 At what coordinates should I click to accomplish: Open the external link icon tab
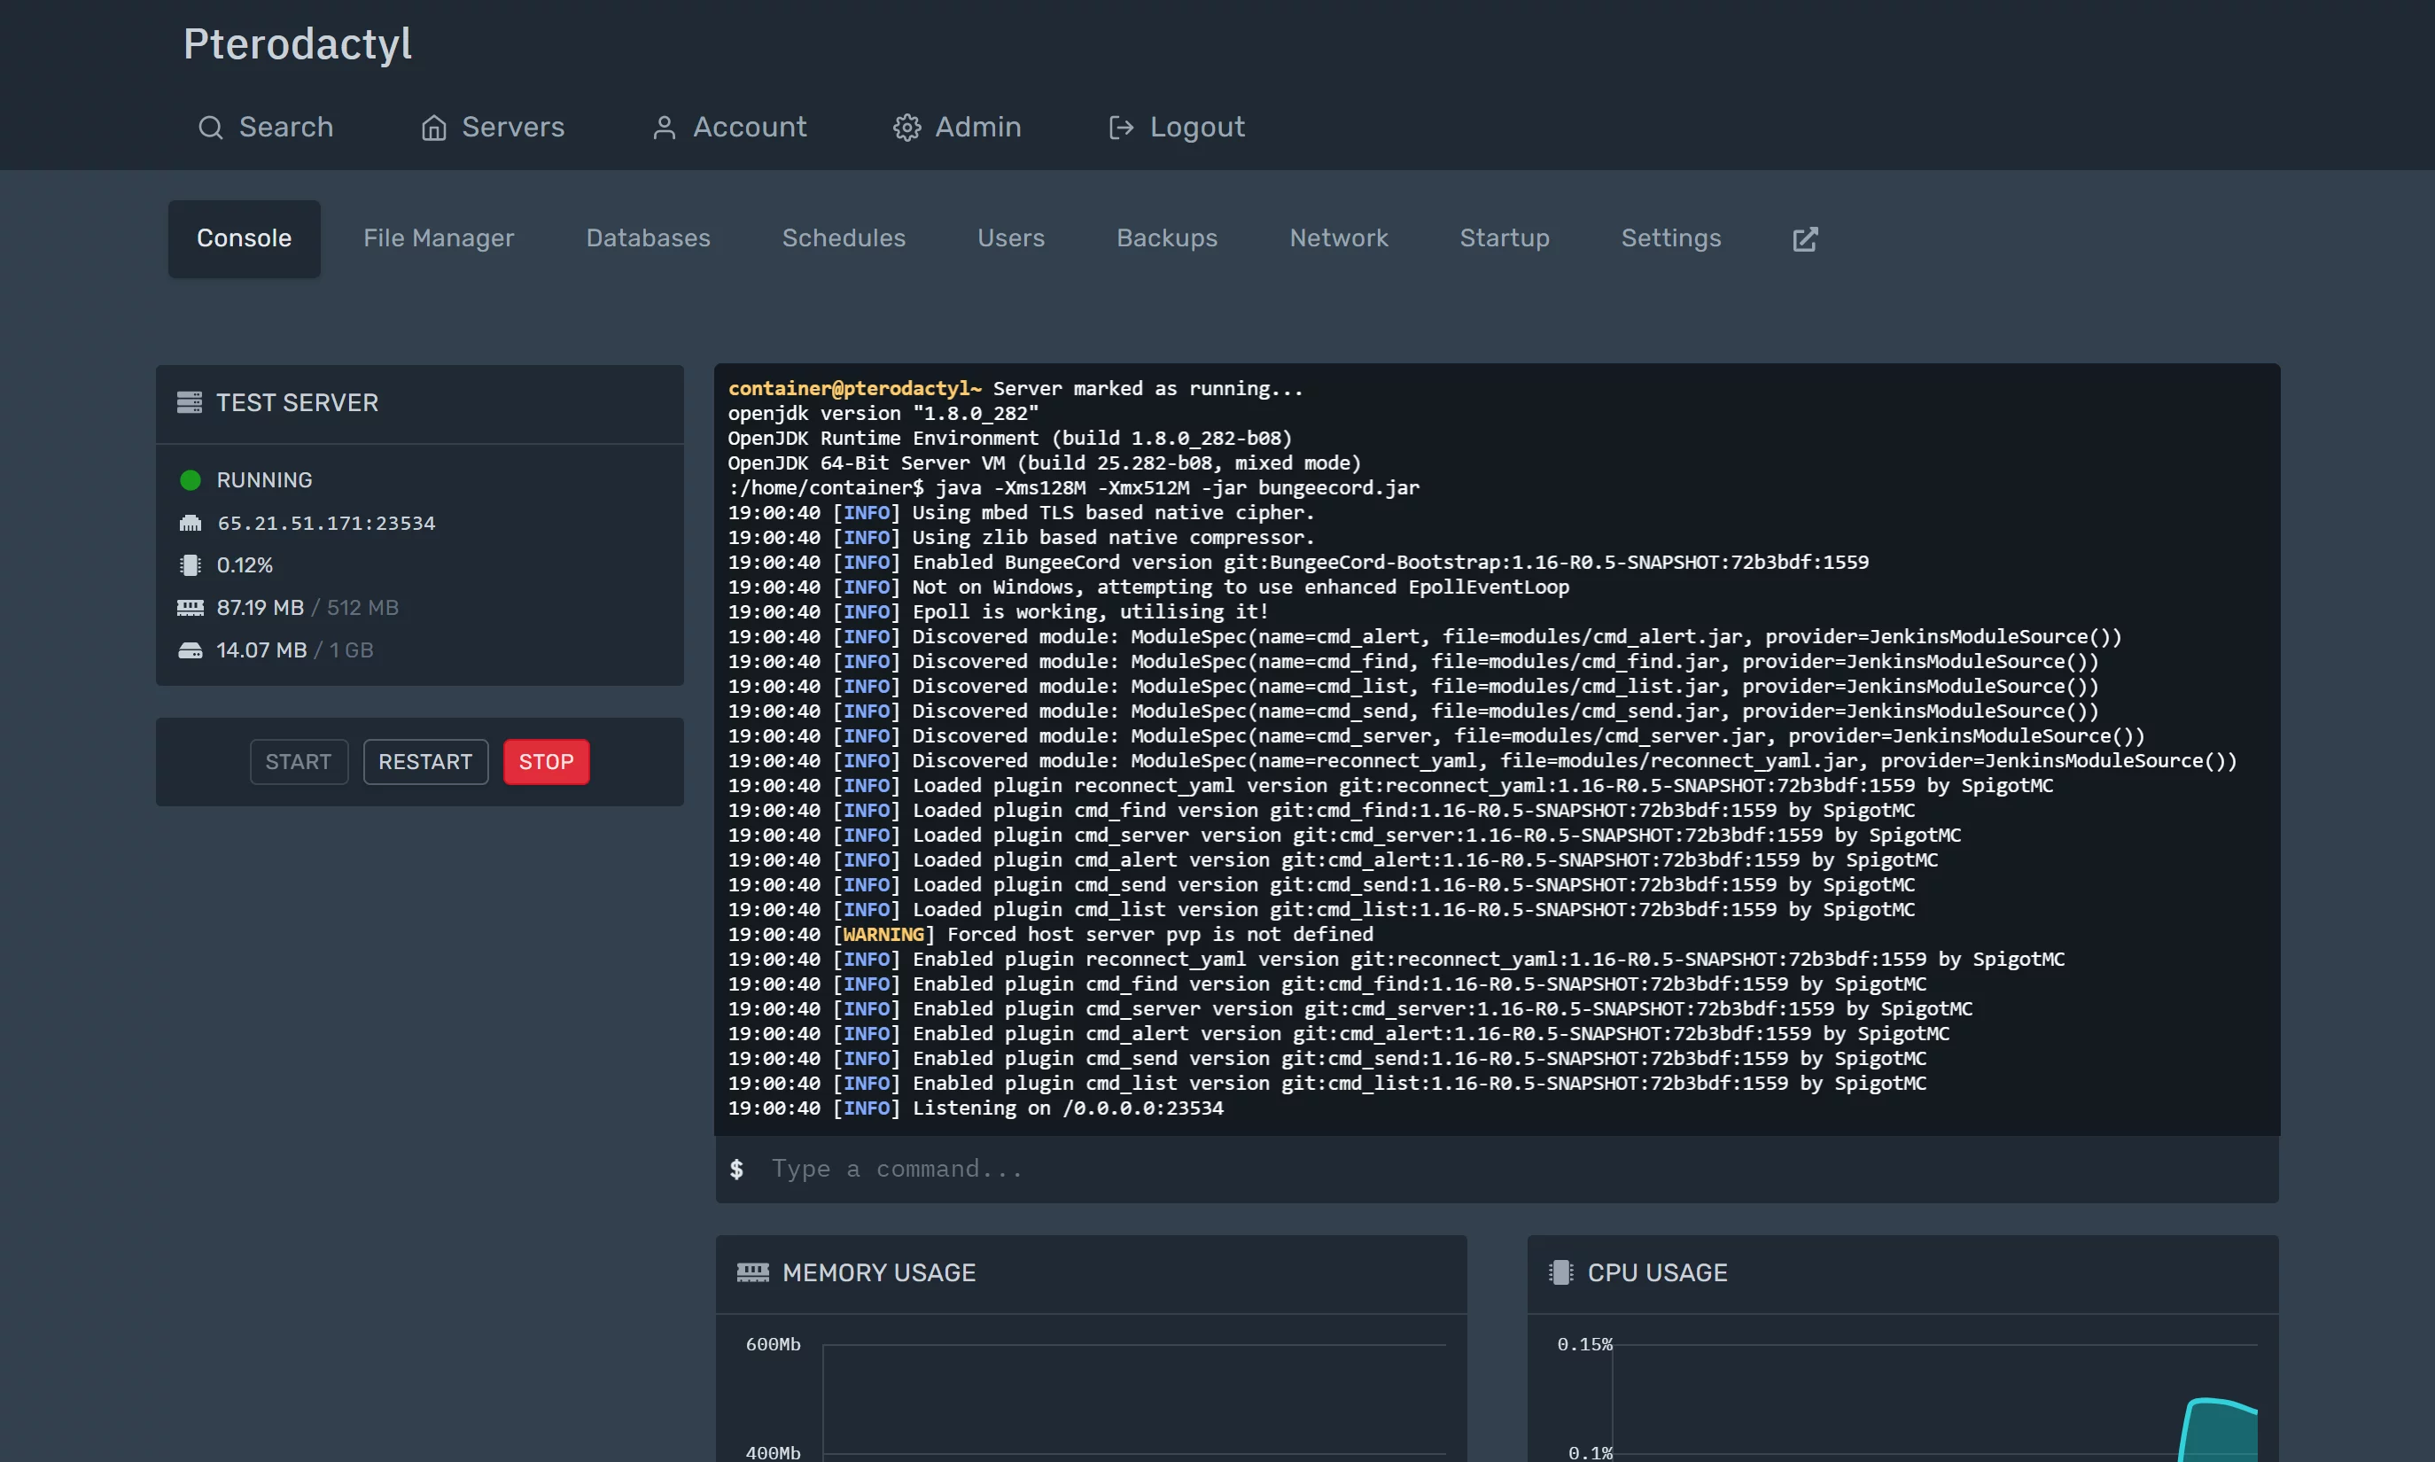1805,239
